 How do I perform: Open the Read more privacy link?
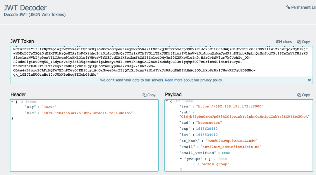pos(174,80)
